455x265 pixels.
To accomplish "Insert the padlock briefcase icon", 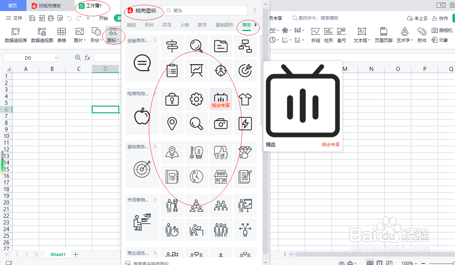I will pos(172,99).
